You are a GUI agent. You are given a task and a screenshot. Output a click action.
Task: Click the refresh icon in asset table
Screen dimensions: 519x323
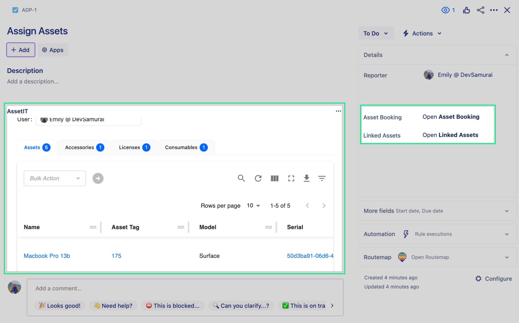click(x=258, y=178)
